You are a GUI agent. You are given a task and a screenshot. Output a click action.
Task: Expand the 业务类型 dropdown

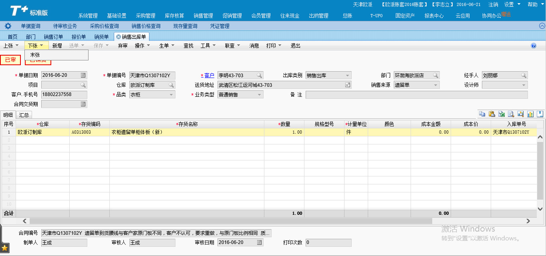[259, 95]
